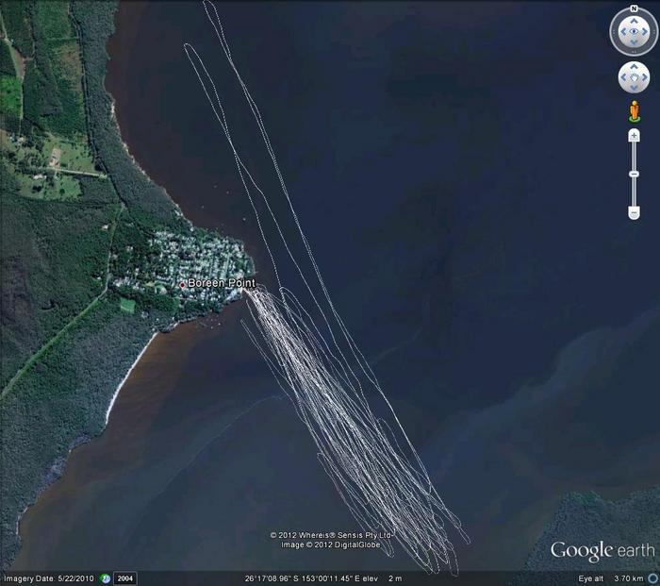The height and width of the screenshot is (586, 660).
Task: Open historical imagery clock icon
Action: pos(106,578)
